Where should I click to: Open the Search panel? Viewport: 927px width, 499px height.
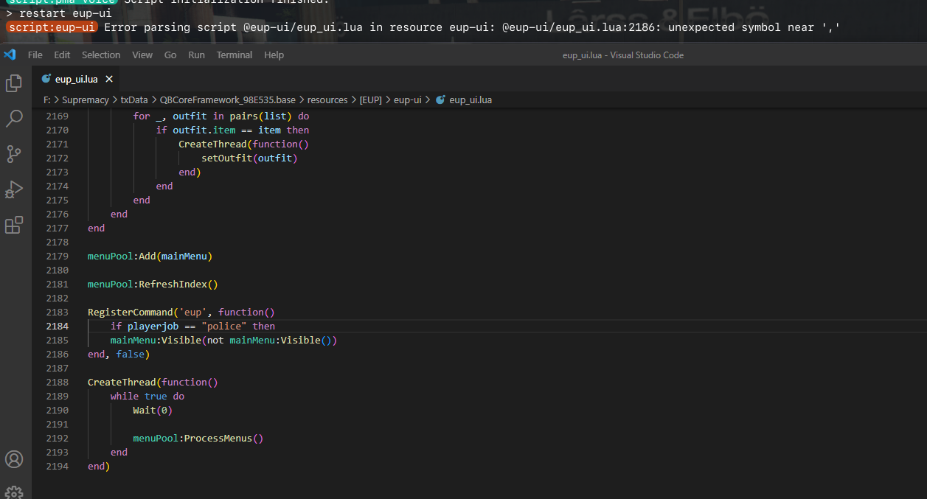click(13, 118)
